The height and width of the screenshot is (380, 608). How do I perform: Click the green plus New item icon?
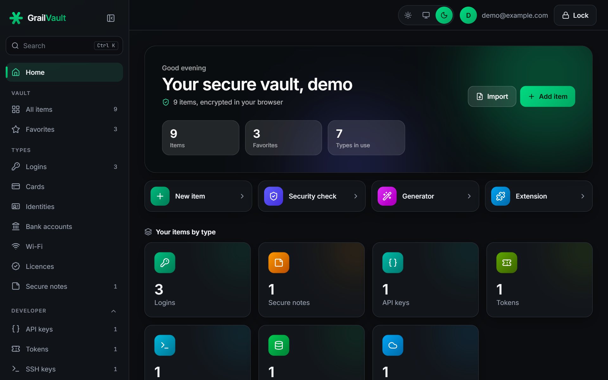click(x=160, y=196)
